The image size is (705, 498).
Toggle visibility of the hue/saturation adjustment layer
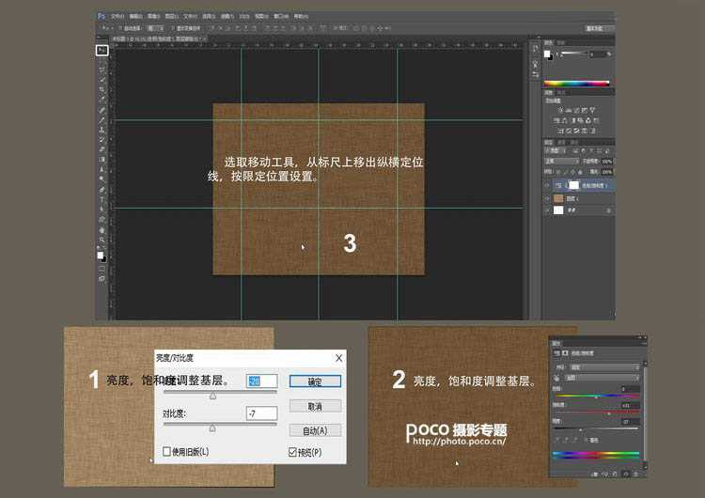548,186
